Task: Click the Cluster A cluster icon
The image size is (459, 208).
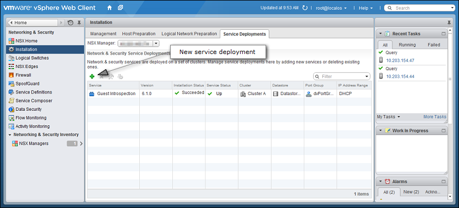Action: 243,94
